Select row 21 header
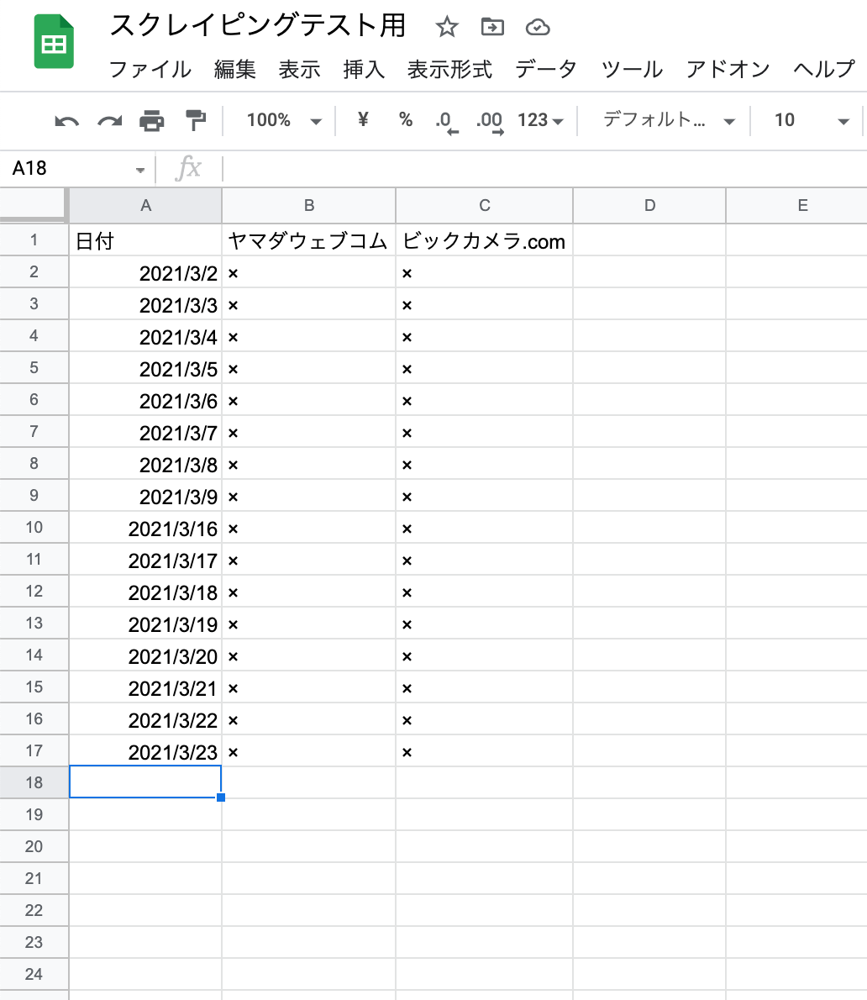The width and height of the screenshot is (867, 1000). point(34,878)
